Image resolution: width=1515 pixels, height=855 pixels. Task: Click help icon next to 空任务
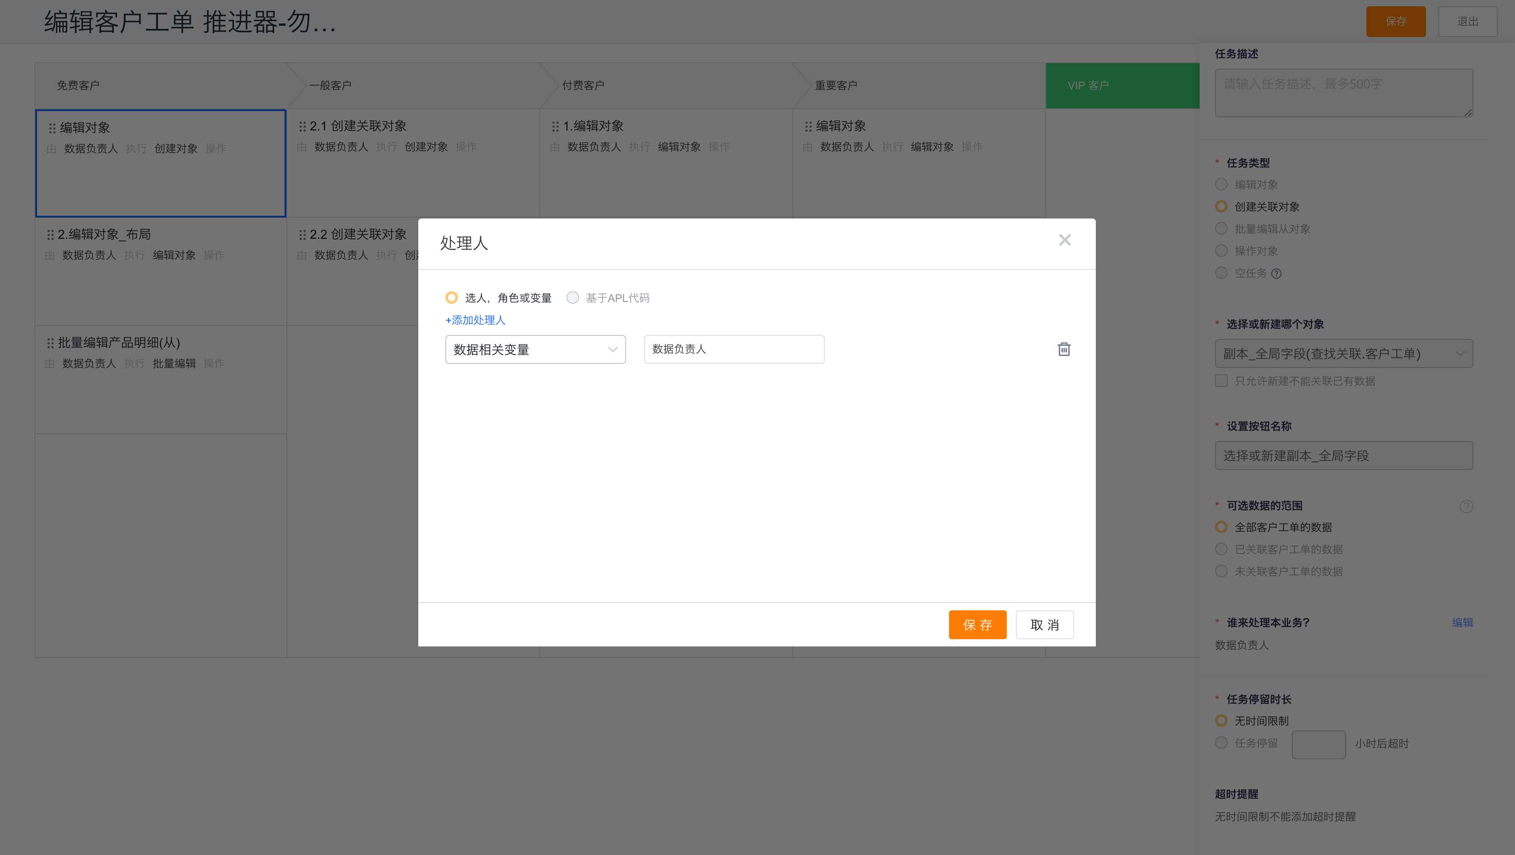coord(1276,273)
